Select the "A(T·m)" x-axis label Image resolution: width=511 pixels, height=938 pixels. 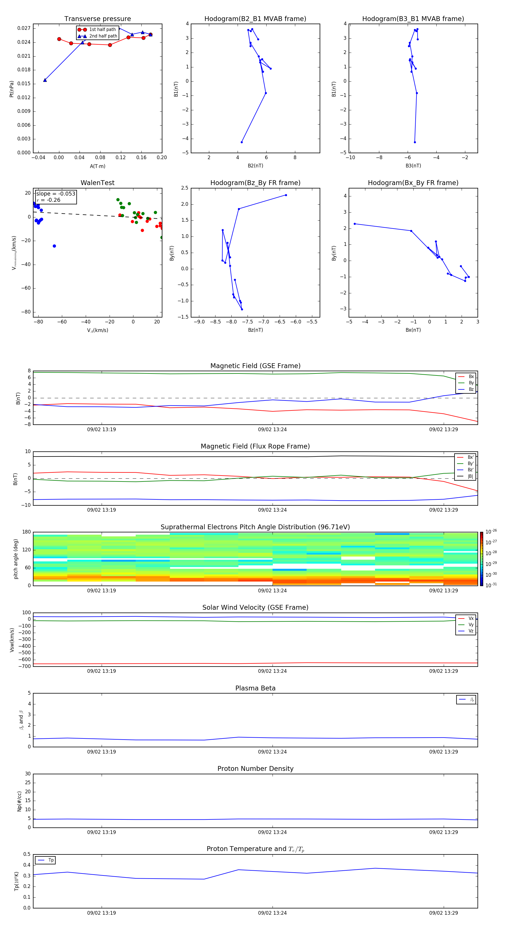[97, 166]
